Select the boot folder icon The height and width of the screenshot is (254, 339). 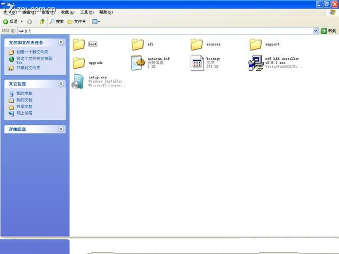coord(79,44)
